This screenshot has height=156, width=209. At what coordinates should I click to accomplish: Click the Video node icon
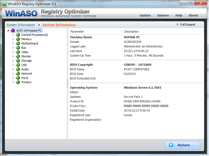(18, 52)
